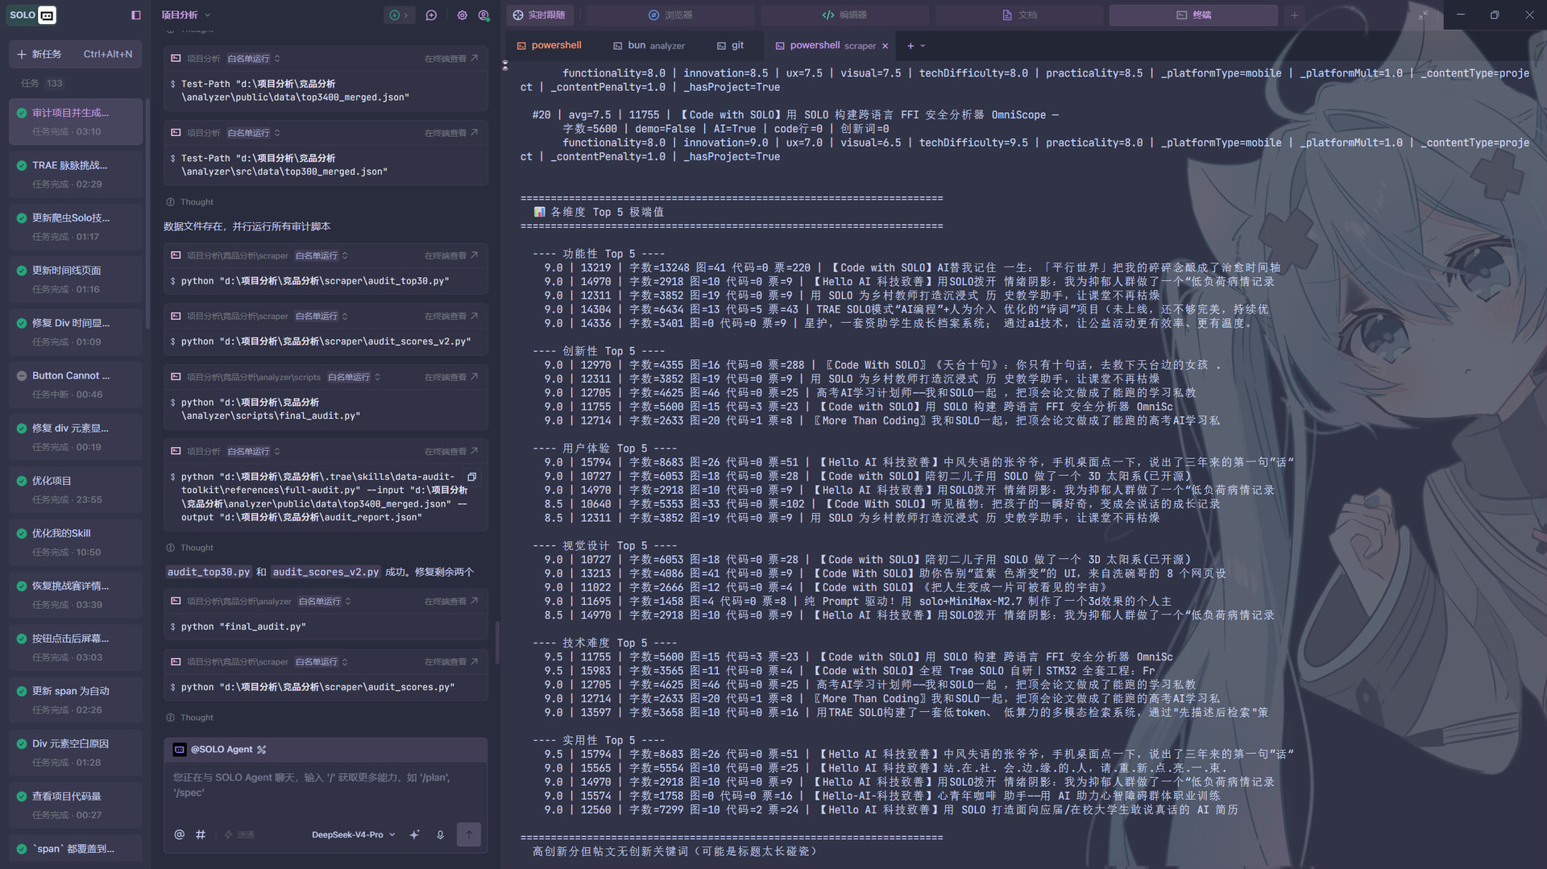This screenshot has width=1547, height=869.
Task: Click the @SOLO Agent label in chat box
Action: pyautogui.click(x=221, y=750)
